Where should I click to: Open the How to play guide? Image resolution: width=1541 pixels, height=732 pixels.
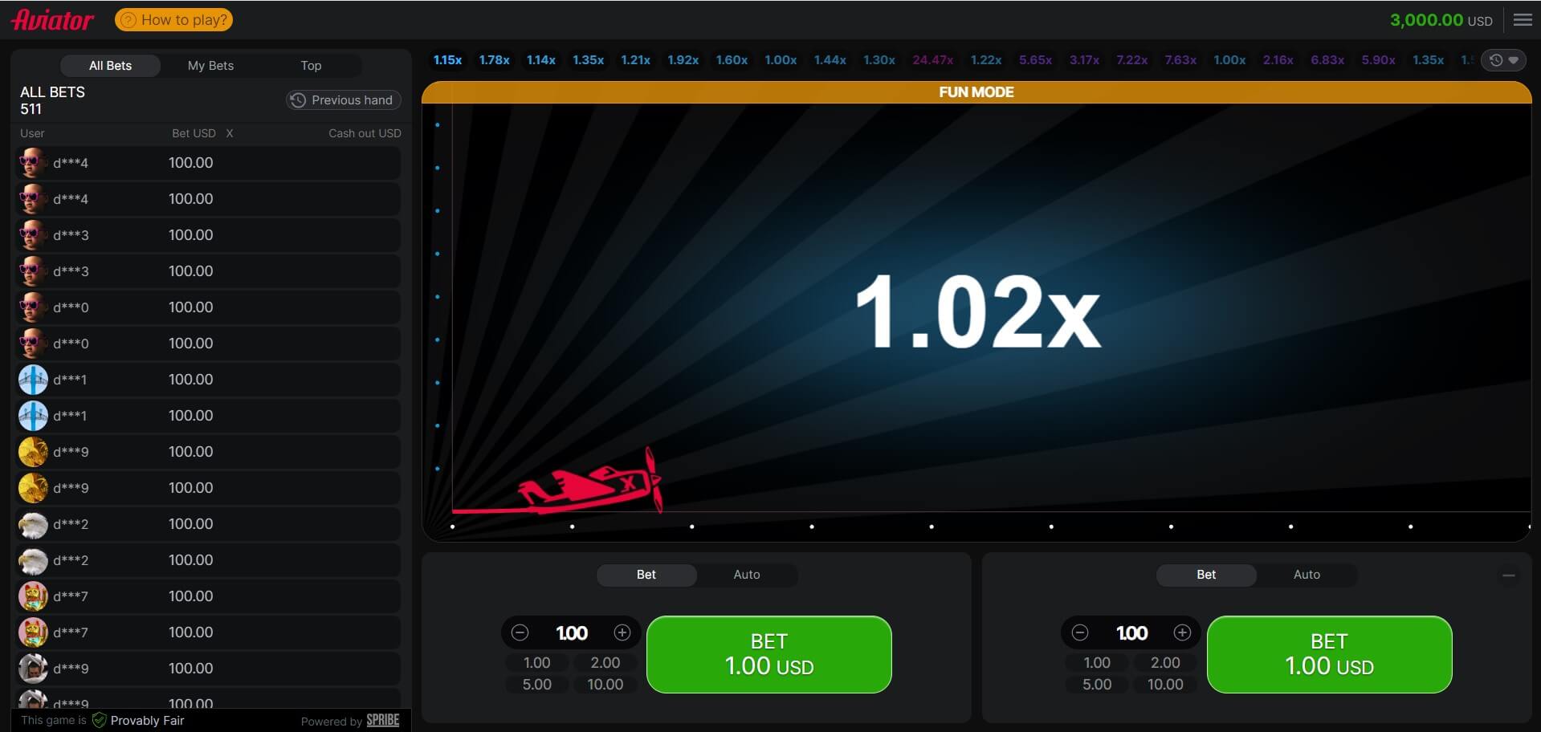click(x=173, y=18)
